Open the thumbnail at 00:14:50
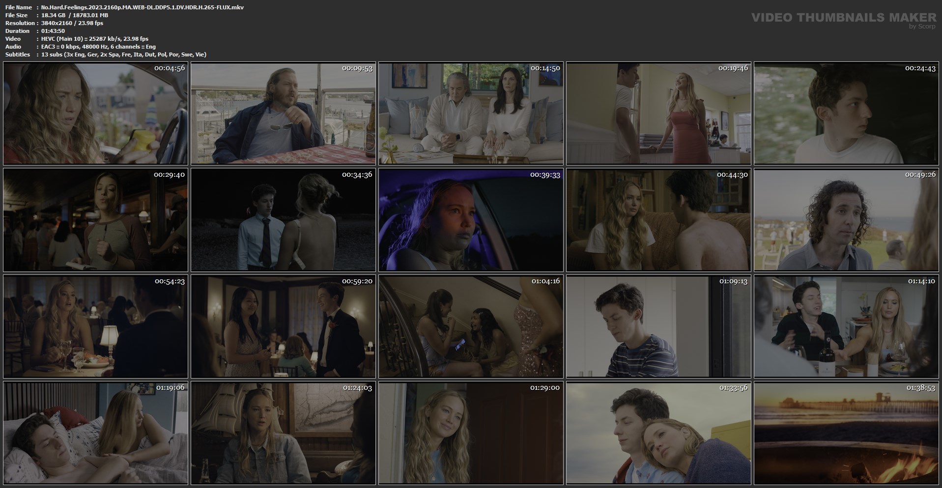 tap(471, 113)
